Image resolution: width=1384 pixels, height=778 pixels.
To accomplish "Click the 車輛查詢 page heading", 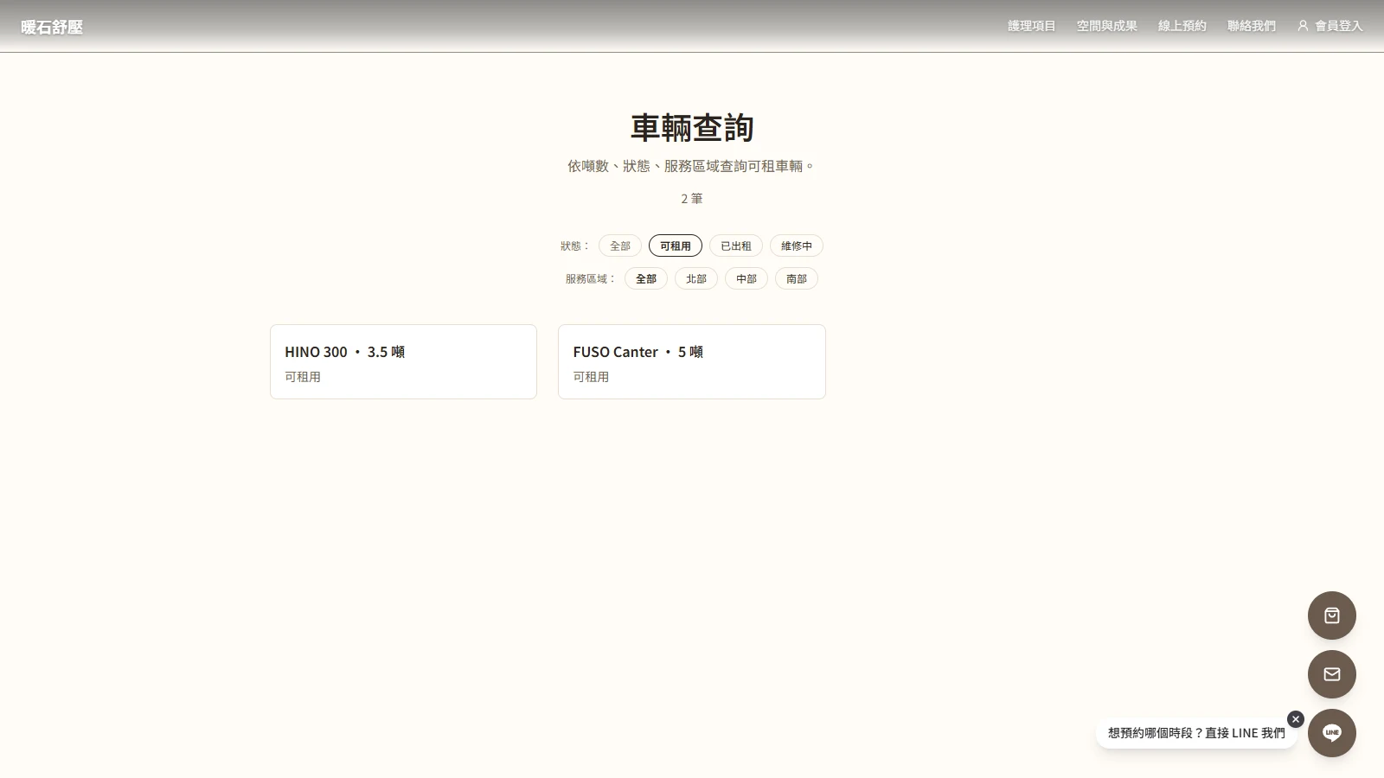I will tap(692, 128).
